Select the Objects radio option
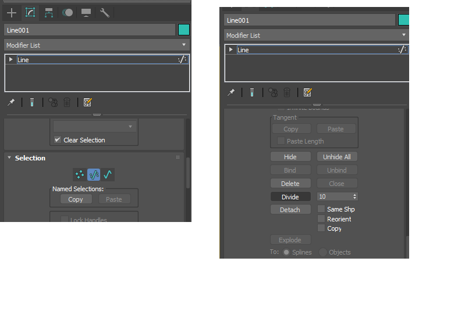472x333 pixels. point(322,252)
